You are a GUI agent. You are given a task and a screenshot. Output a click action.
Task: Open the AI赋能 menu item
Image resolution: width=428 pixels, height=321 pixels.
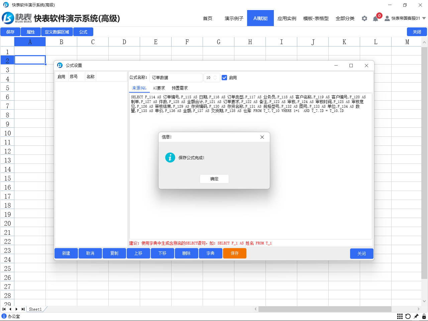260,18
